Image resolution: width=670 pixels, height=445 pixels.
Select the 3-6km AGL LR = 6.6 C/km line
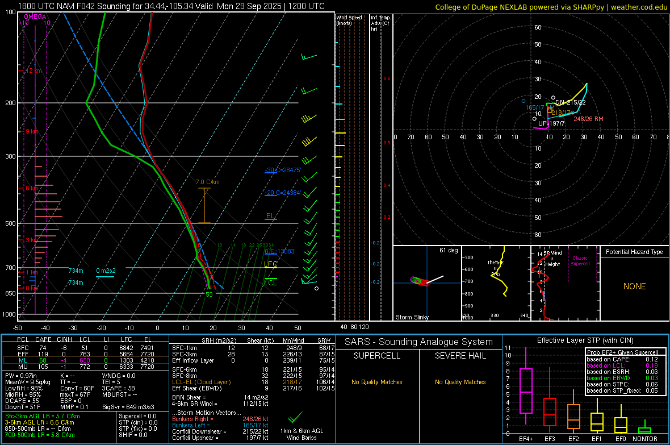click(39, 422)
